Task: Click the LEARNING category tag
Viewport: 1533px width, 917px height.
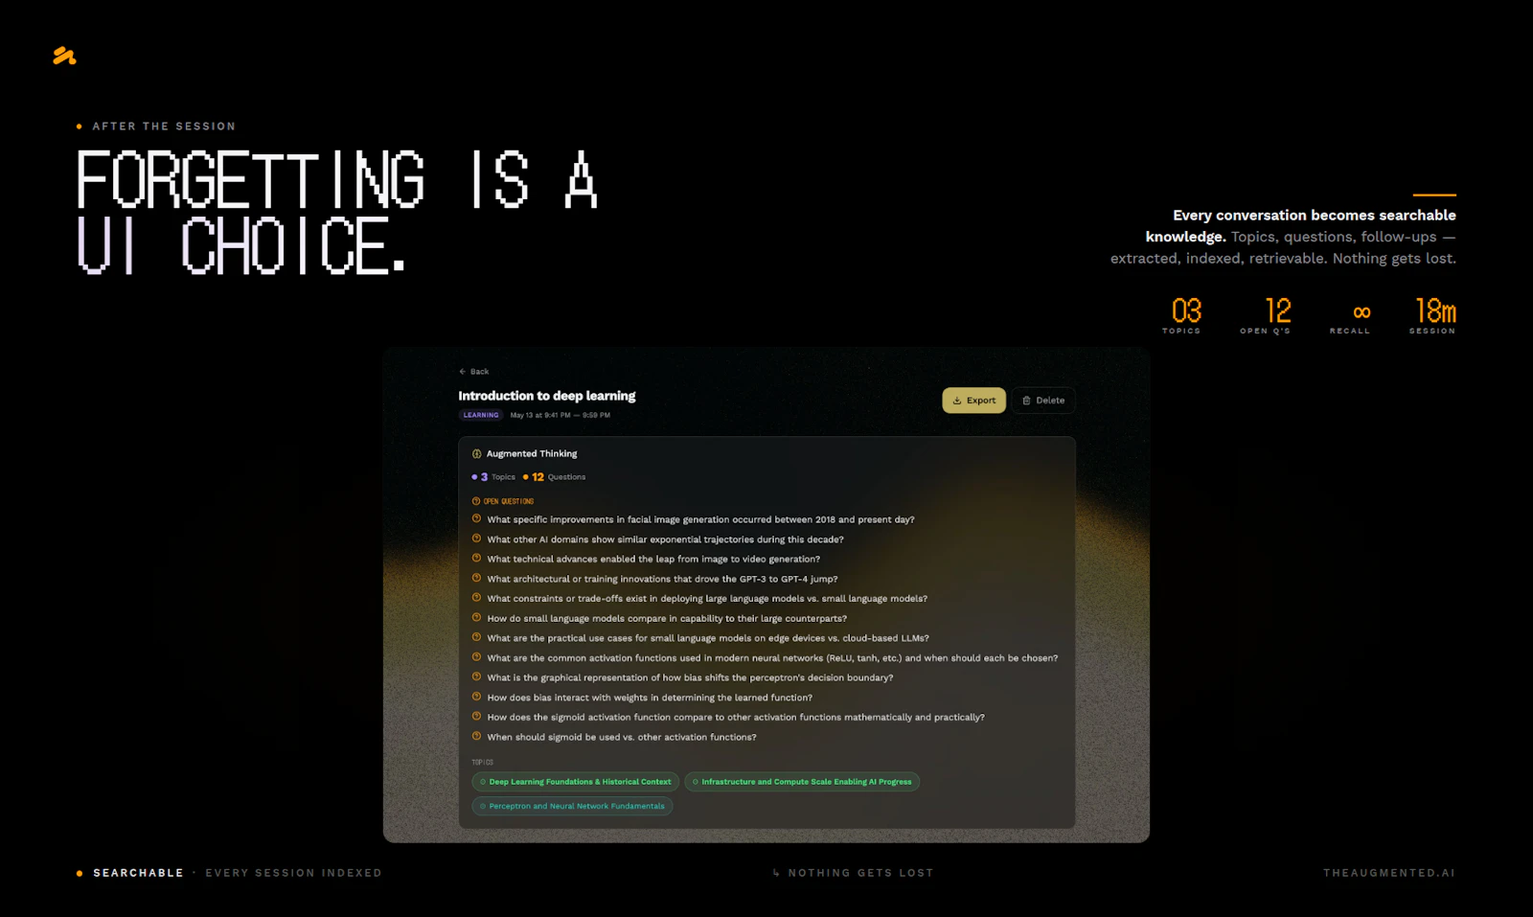Action: click(x=481, y=415)
